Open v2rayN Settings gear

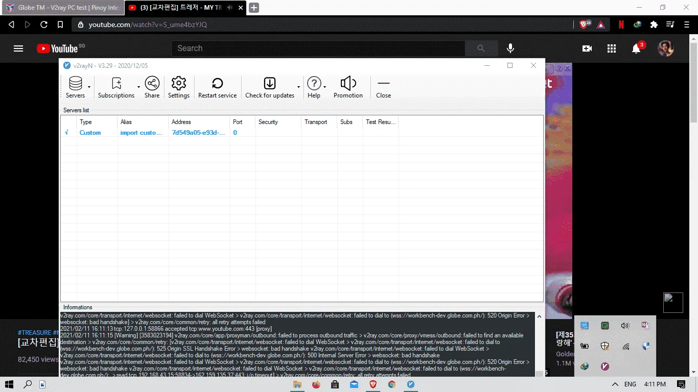[179, 87]
